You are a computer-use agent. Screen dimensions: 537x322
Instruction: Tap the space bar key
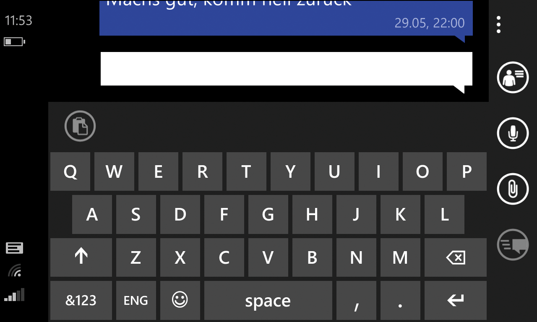[268, 300]
